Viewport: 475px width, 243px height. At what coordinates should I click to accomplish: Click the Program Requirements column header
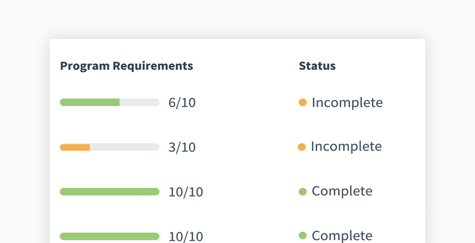point(127,66)
